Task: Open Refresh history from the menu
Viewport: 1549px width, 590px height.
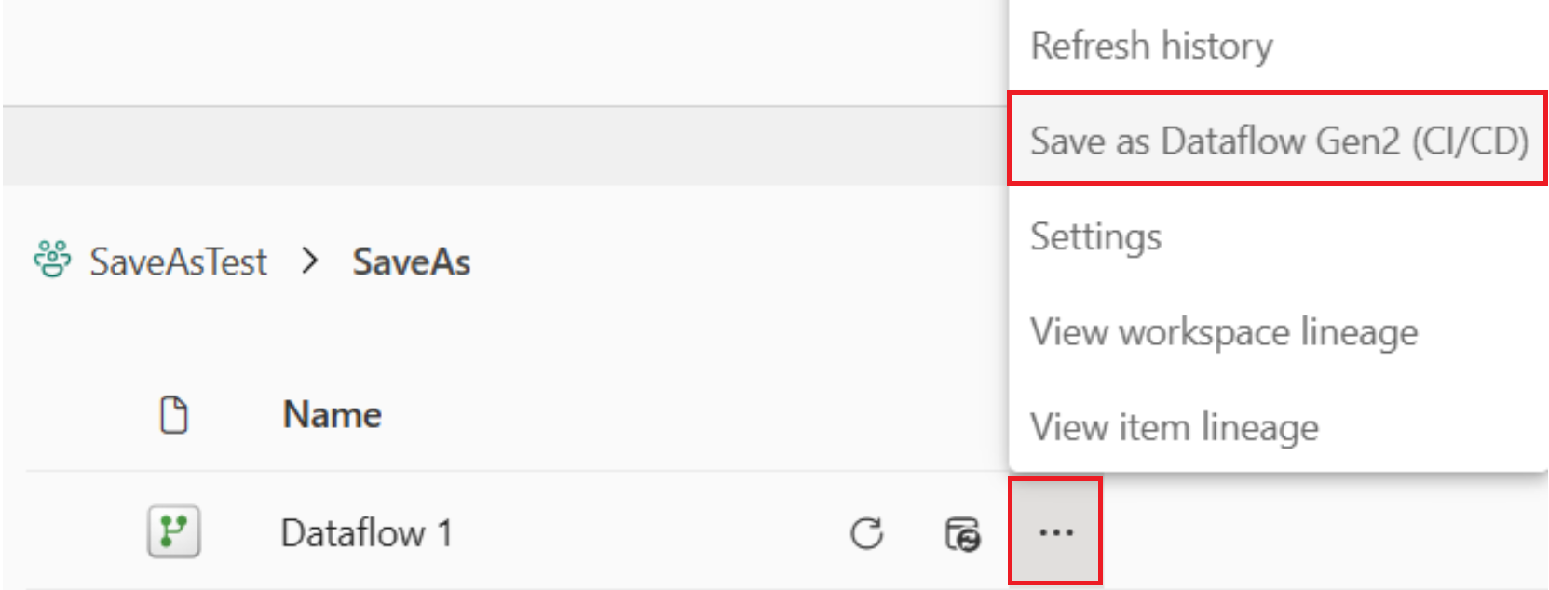Action: (1151, 46)
